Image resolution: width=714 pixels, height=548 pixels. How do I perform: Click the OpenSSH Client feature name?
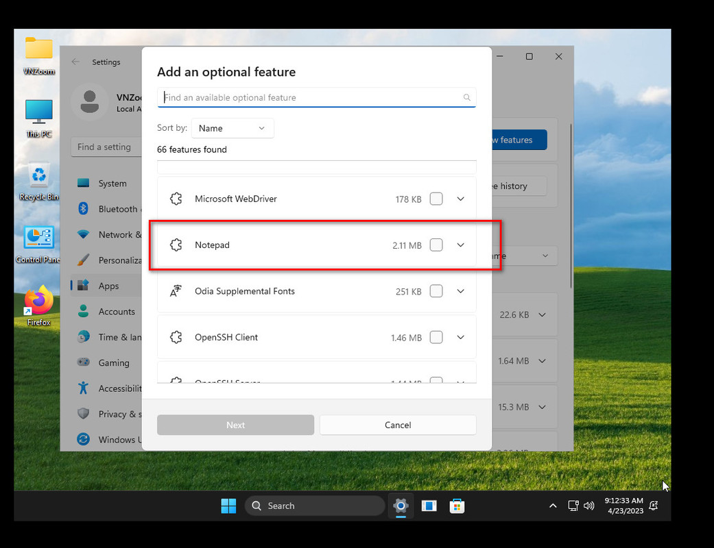click(226, 337)
